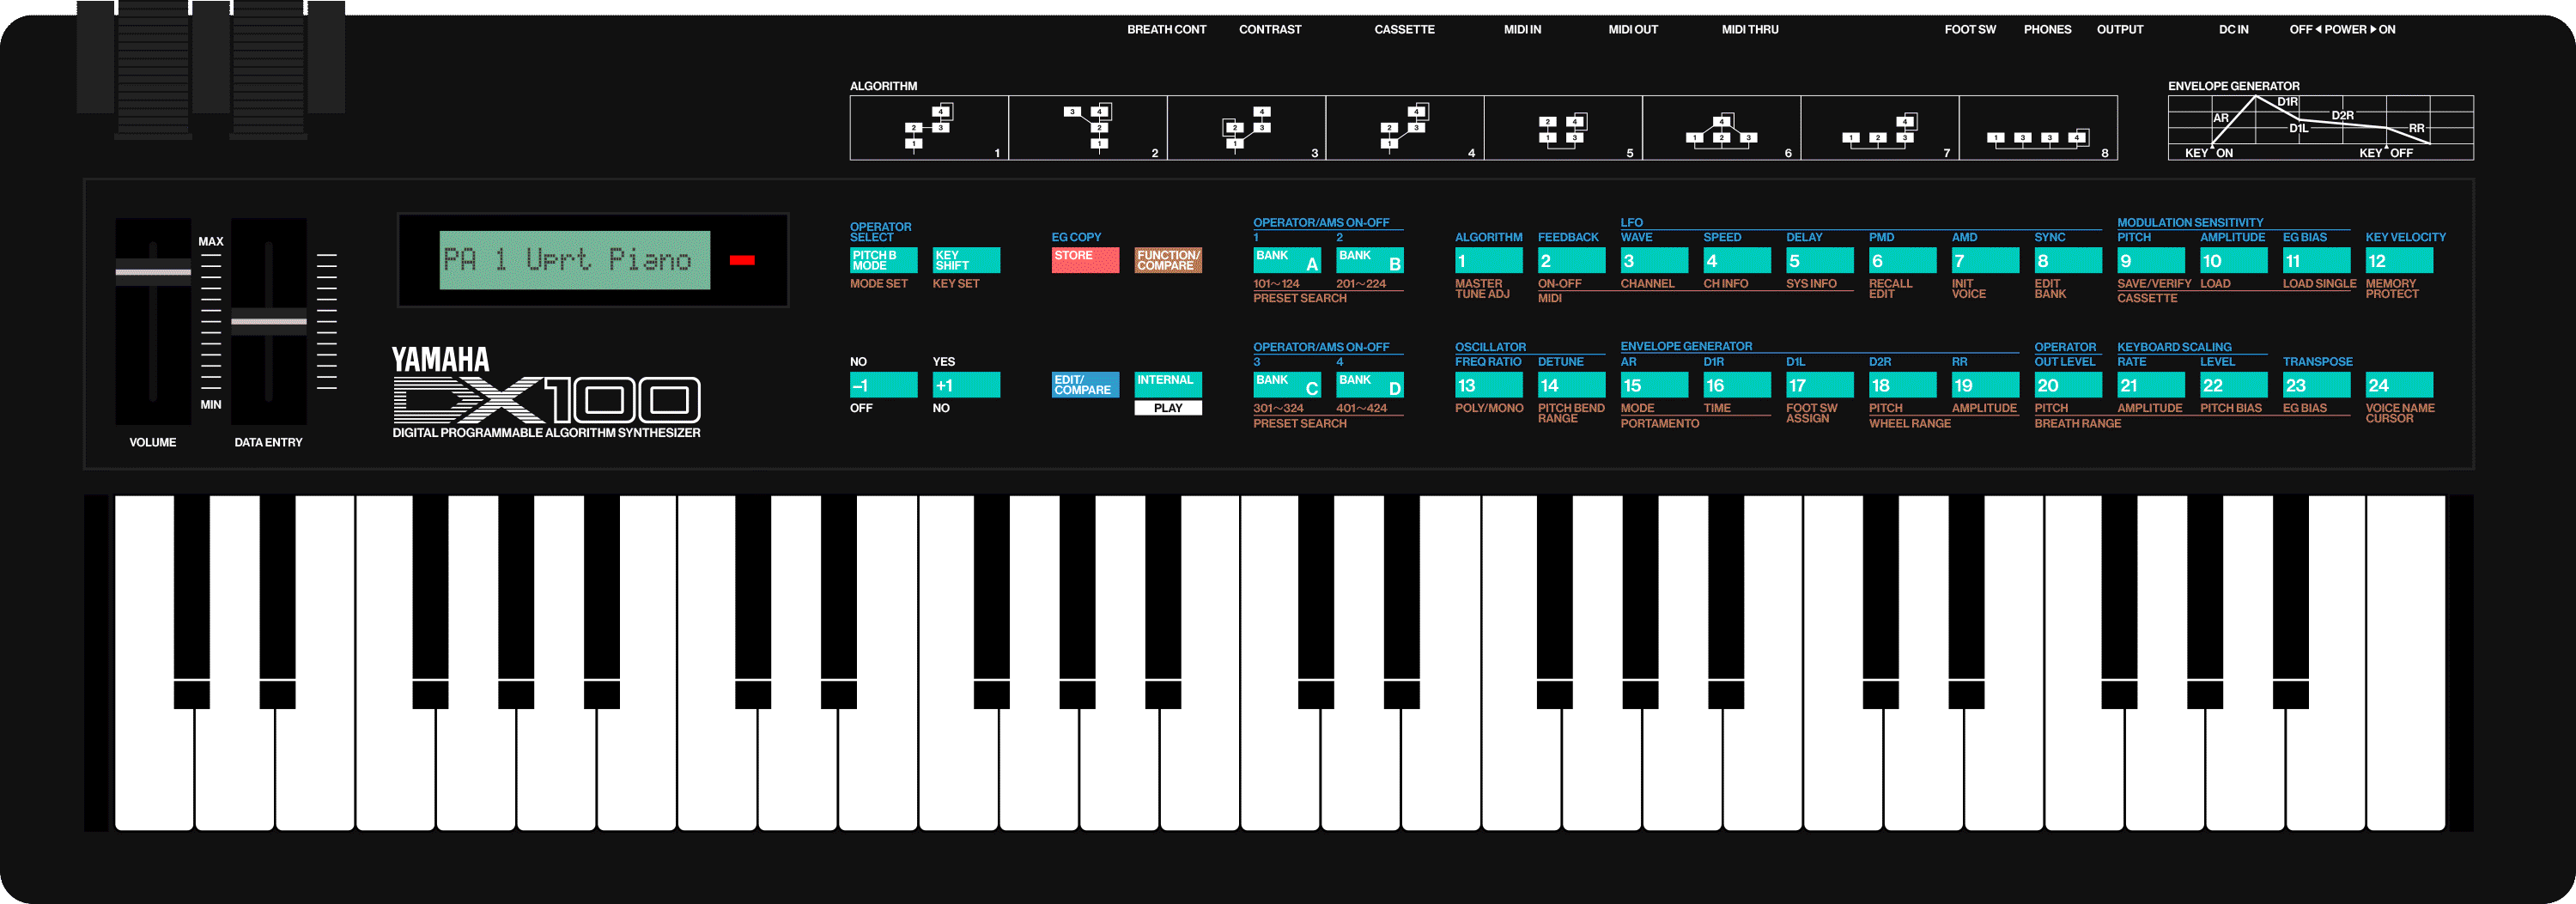This screenshot has height=904, width=2576.
Task: Select algorithm 8 diagram
Action: click(x=2038, y=128)
